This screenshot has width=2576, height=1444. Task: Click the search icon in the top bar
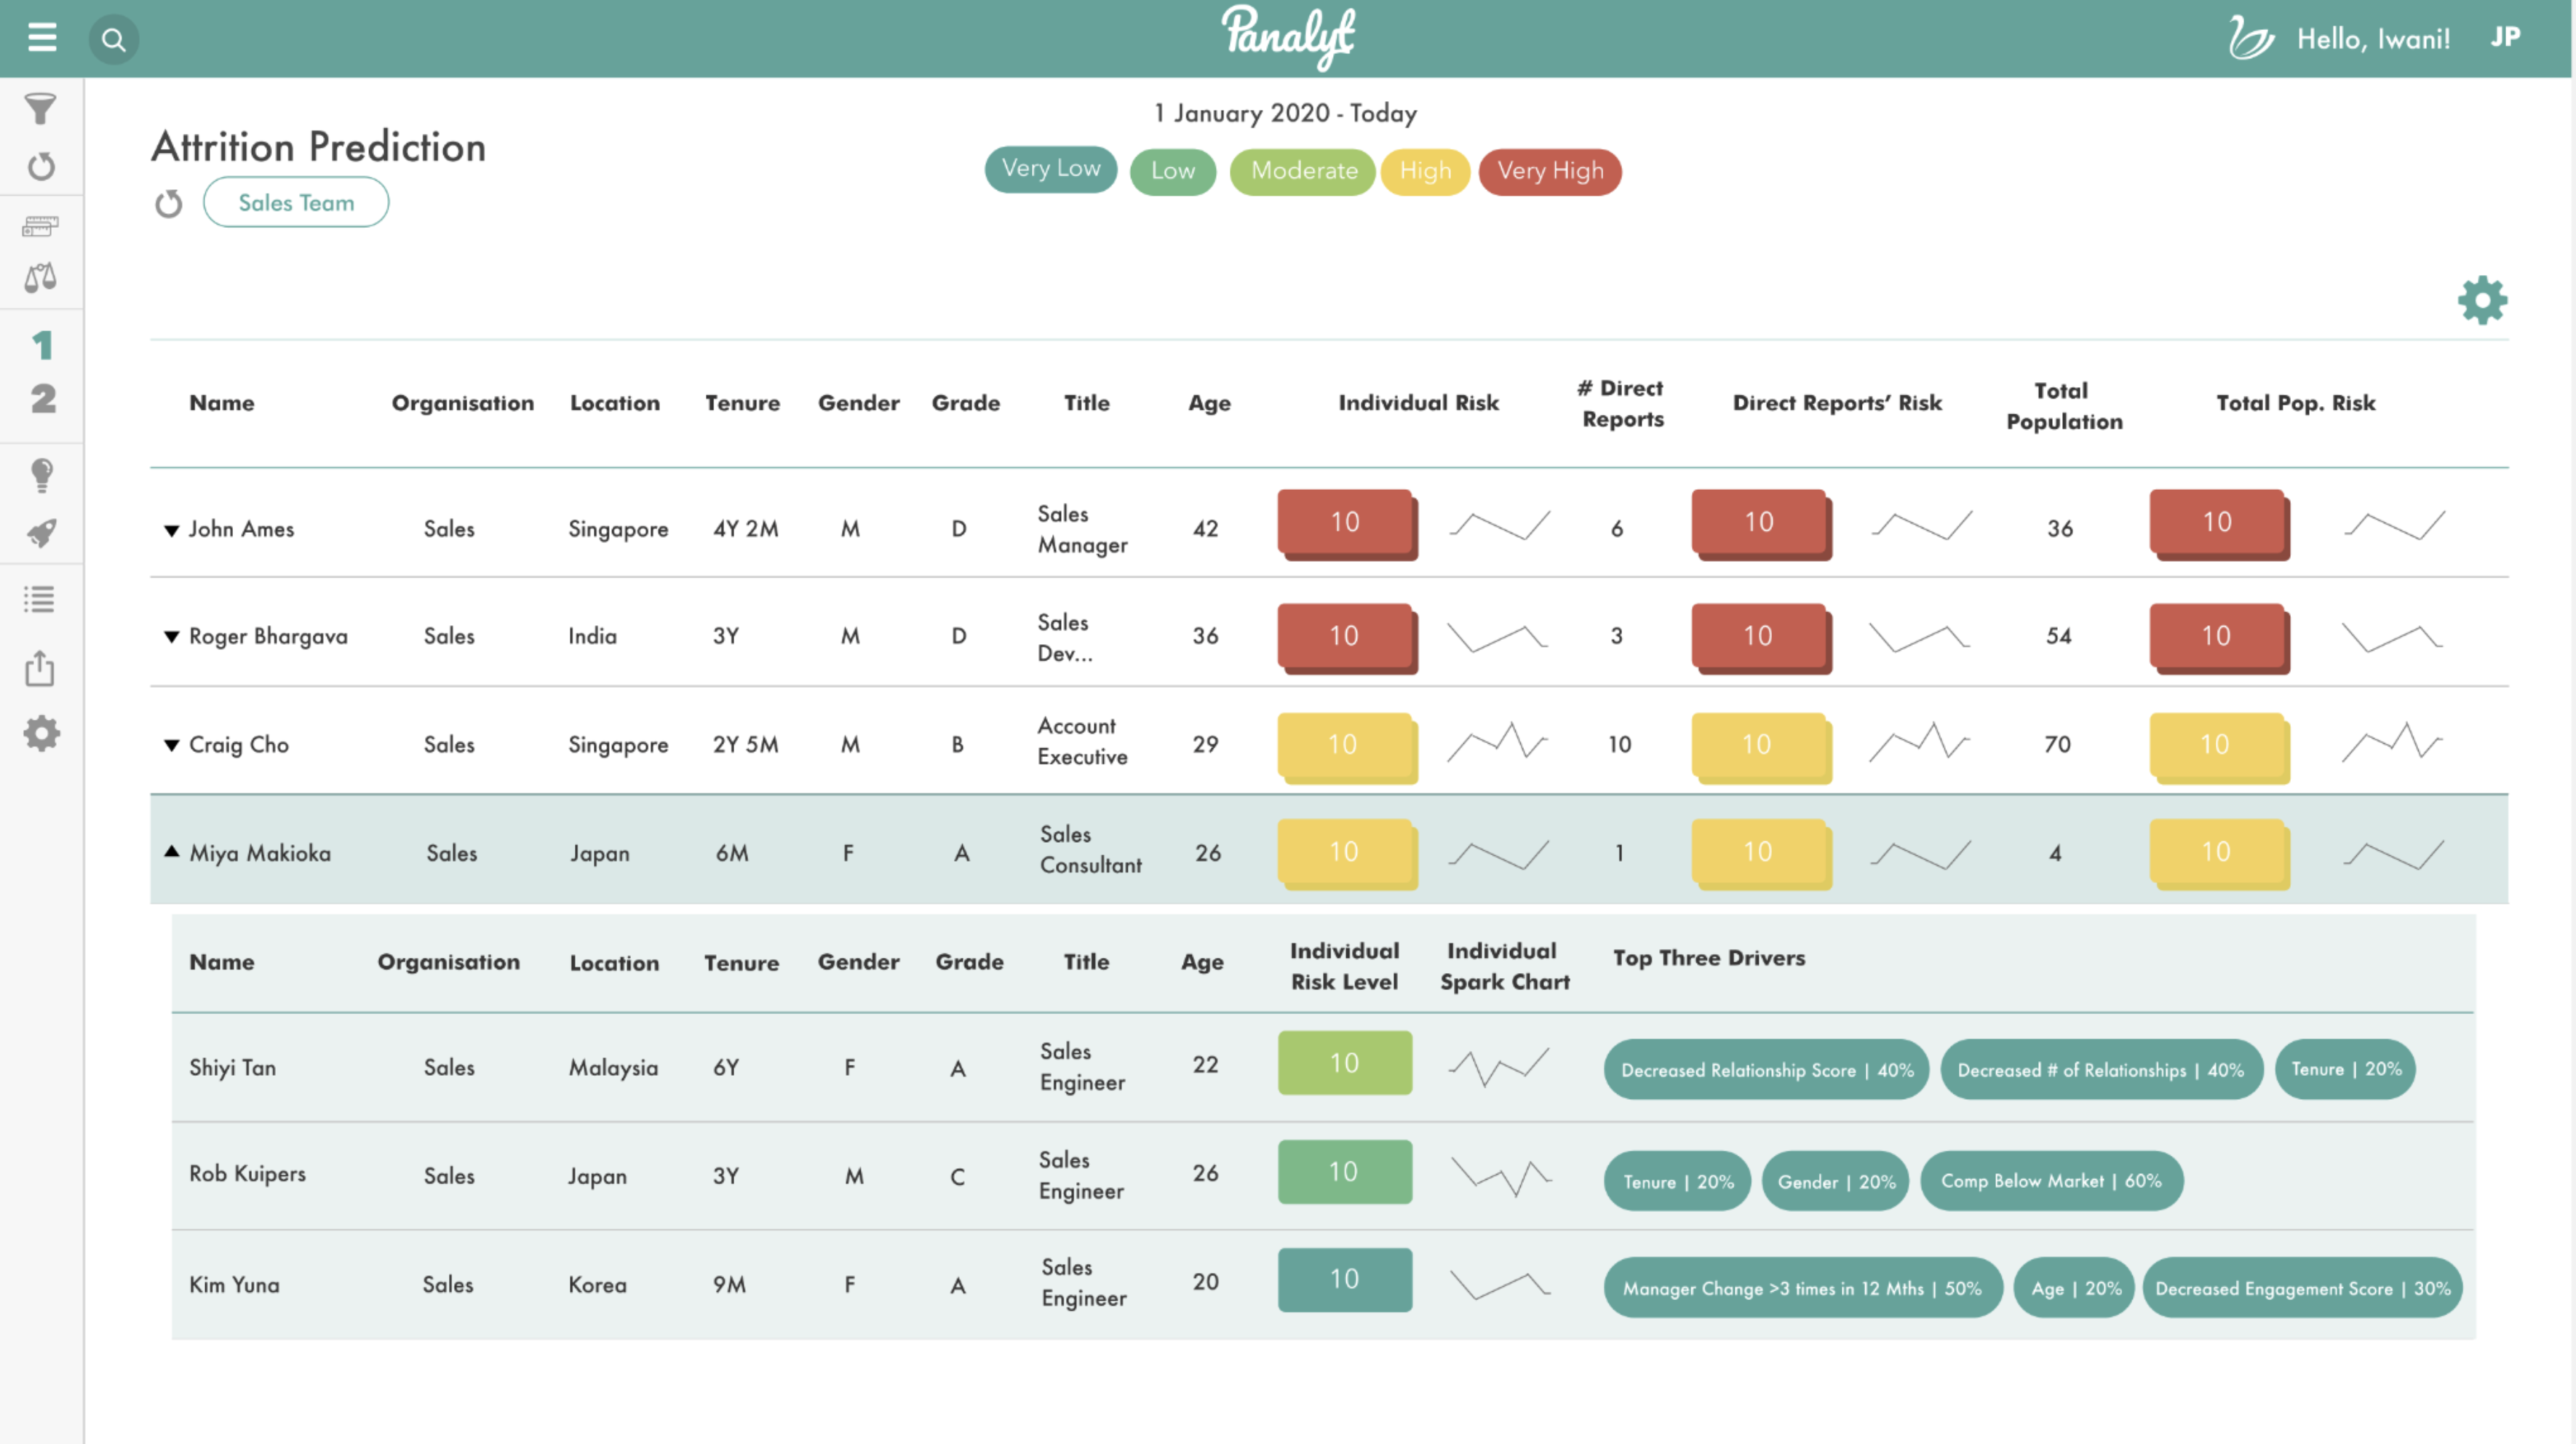111,36
